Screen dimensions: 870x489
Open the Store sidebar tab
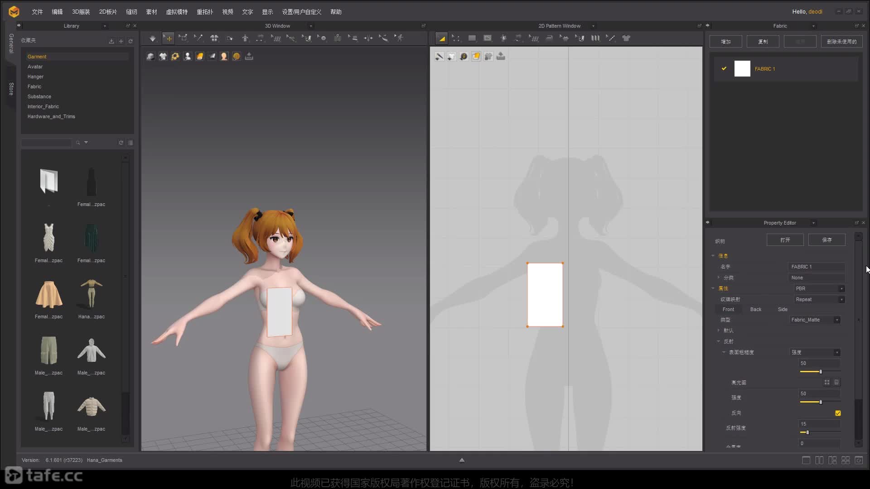11,89
